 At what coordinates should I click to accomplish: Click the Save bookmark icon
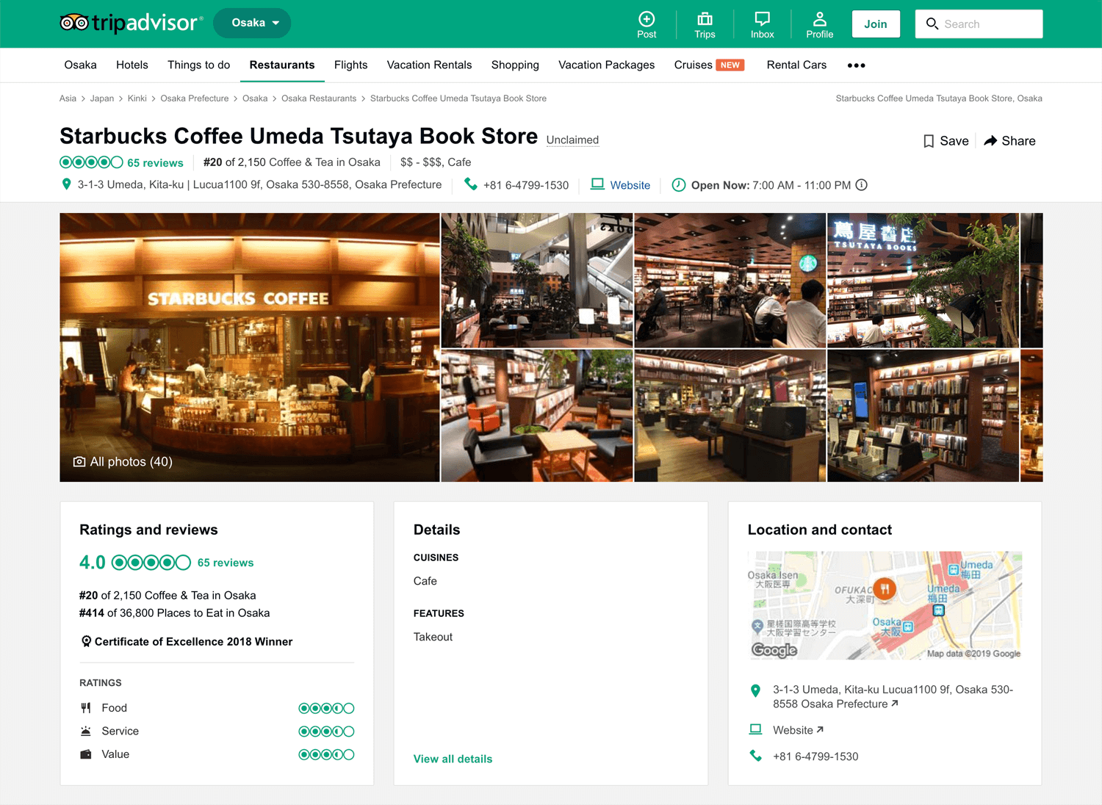(x=929, y=141)
